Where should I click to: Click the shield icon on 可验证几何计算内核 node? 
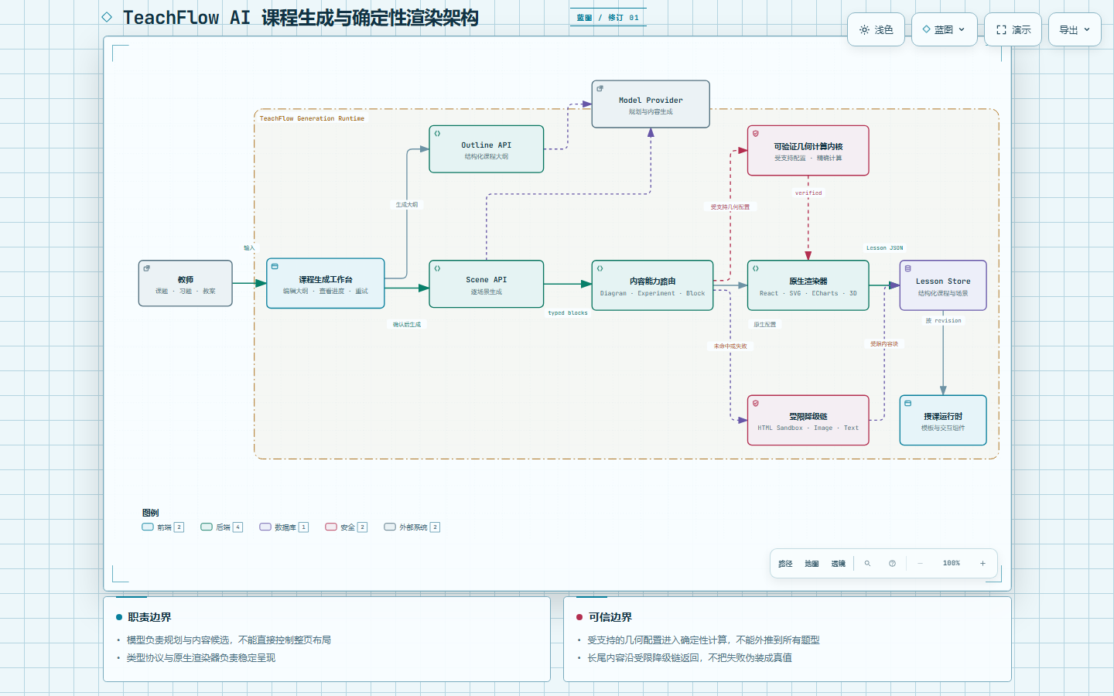[756, 134]
